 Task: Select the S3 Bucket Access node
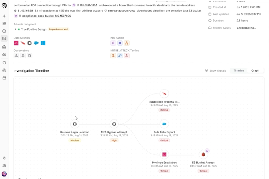(x=203, y=154)
